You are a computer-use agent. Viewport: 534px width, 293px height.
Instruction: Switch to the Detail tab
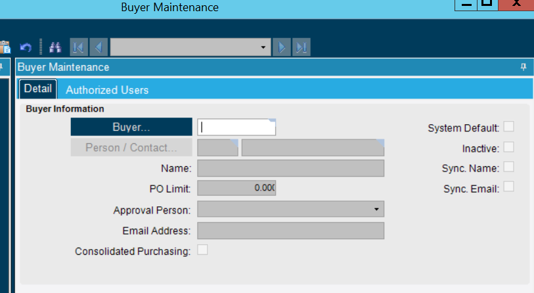[38, 89]
